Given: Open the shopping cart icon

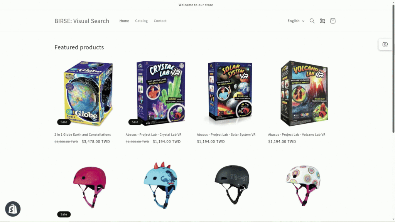Looking at the screenshot, I should point(333,21).
